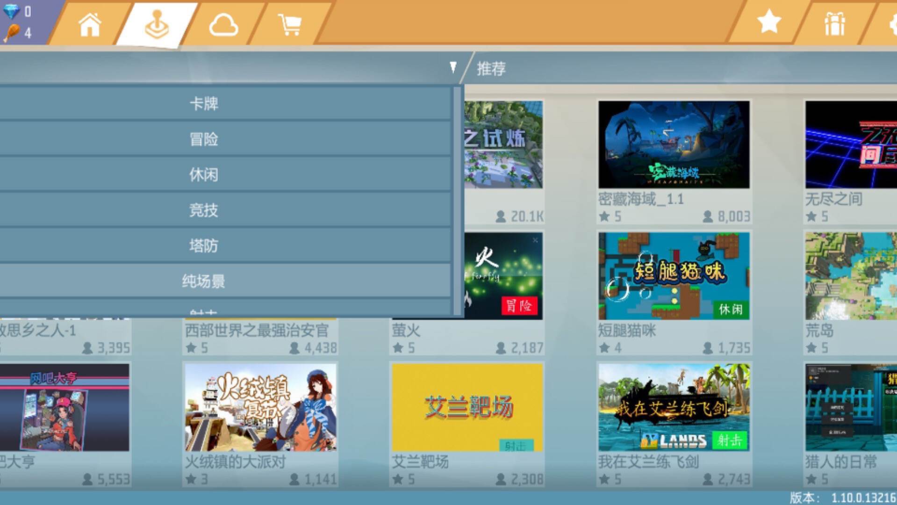Open 火绒镇的大派对 game thumbnail
The image size is (897, 505).
tap(260, 407)
